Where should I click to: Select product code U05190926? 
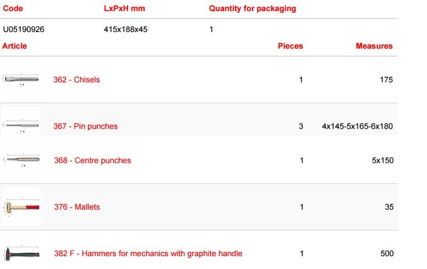tap(23, 29)
